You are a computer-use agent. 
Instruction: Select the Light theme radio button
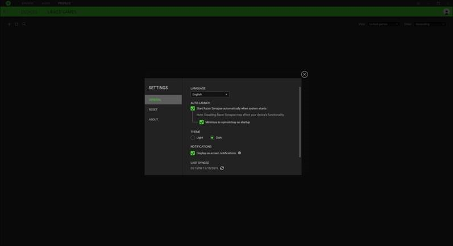(193, 138)
